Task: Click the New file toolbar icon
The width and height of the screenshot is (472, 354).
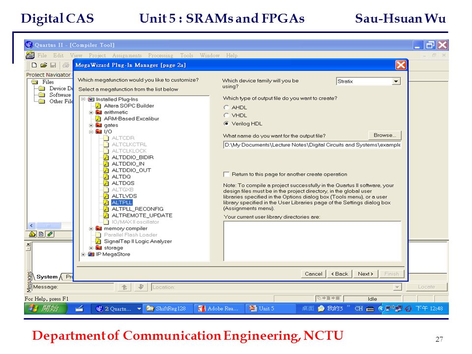Action: 34,65
